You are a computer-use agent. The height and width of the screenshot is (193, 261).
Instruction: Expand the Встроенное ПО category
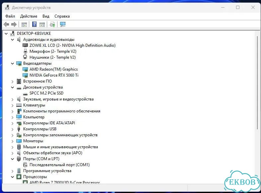[x=13, y=82]
